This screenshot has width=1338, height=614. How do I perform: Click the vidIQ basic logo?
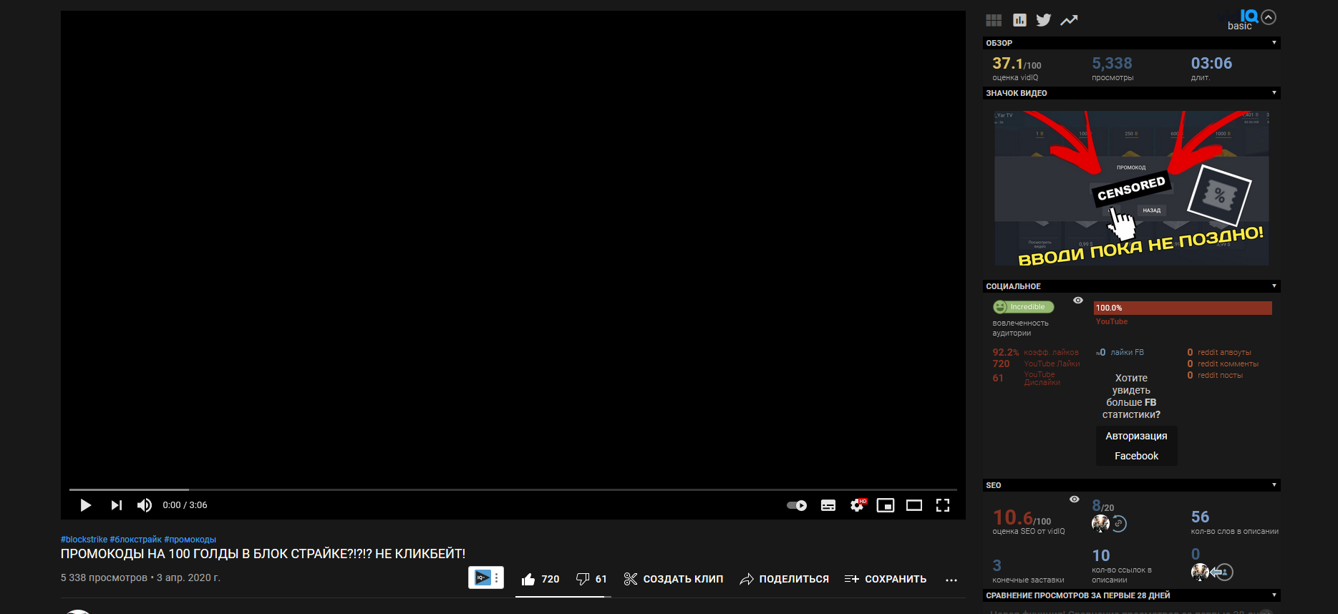pos(1243,20)
